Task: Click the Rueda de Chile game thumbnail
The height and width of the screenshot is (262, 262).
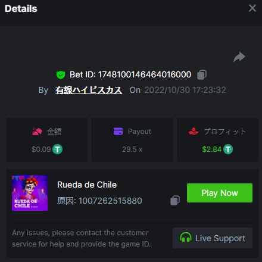Action: tap(30, 193)
